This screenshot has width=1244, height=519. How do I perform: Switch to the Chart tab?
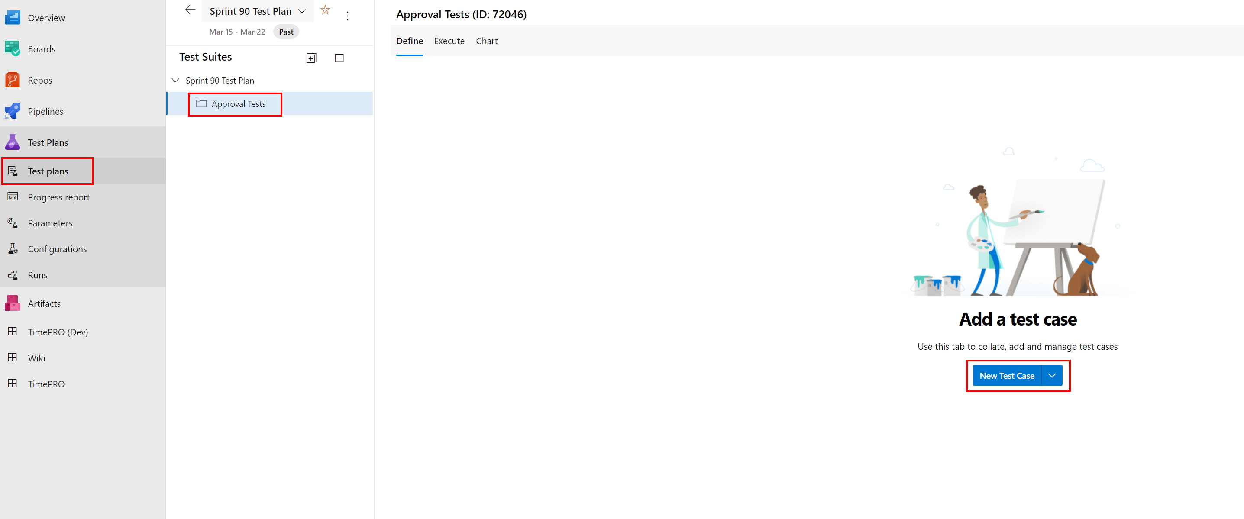click(x=486, y=41)
